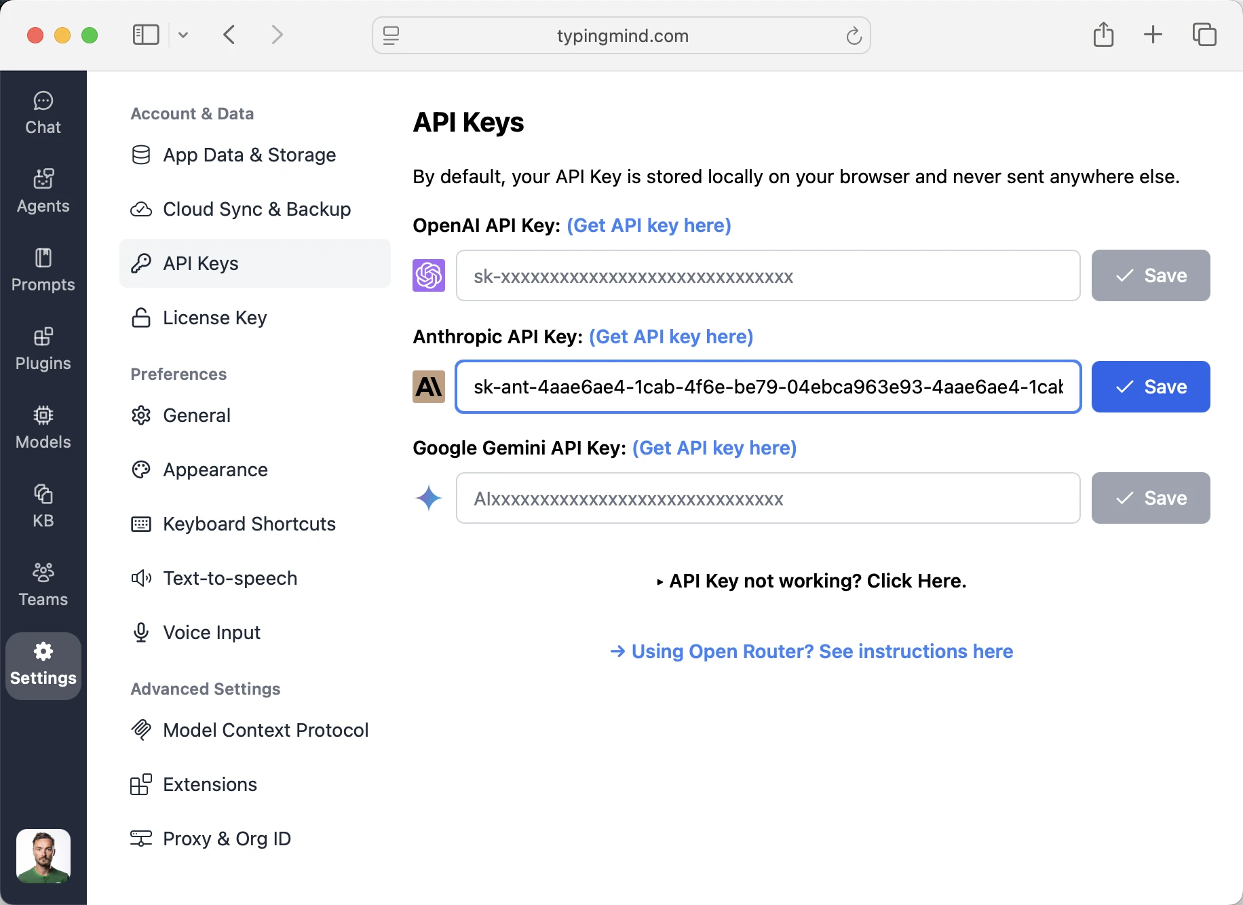Open the Plugins section
This screenshot has height=905, width=1243.
(x=43, y=349)
